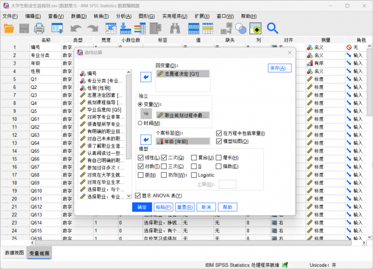Click gray arrow beside independent variable box
373x269 pixels.
[x=146, y=114]
